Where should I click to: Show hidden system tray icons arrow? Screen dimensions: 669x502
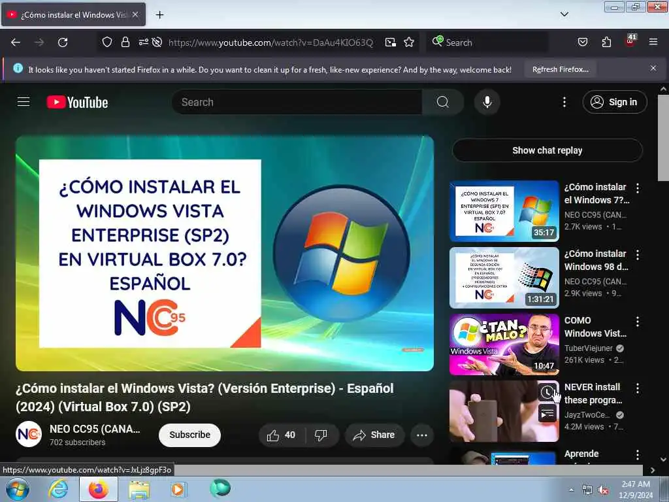(571, 490)
